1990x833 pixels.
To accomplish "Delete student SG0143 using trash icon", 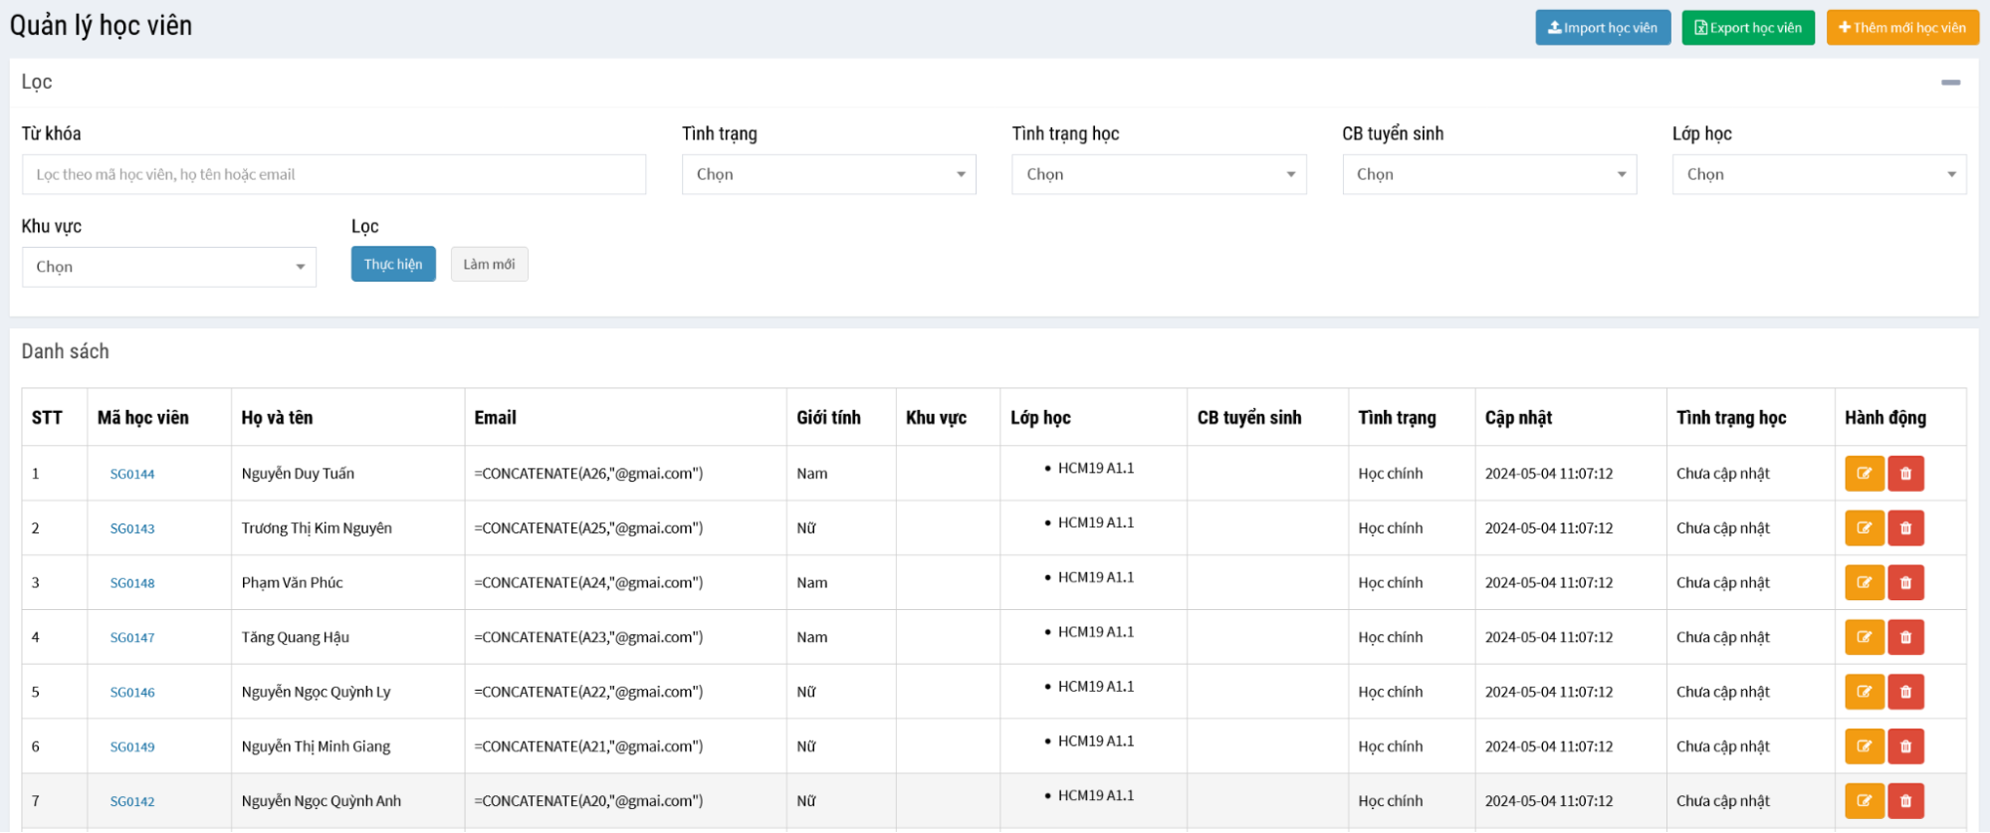I will tap(1905, 528).
